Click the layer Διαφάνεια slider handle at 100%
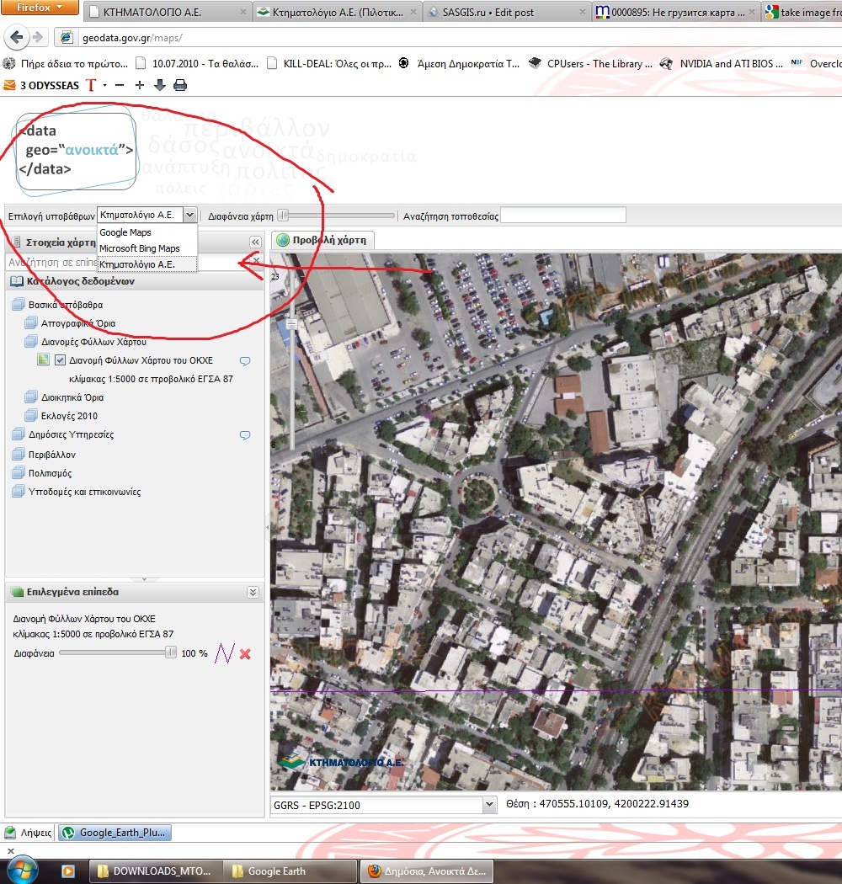 [x=171, y=652]
